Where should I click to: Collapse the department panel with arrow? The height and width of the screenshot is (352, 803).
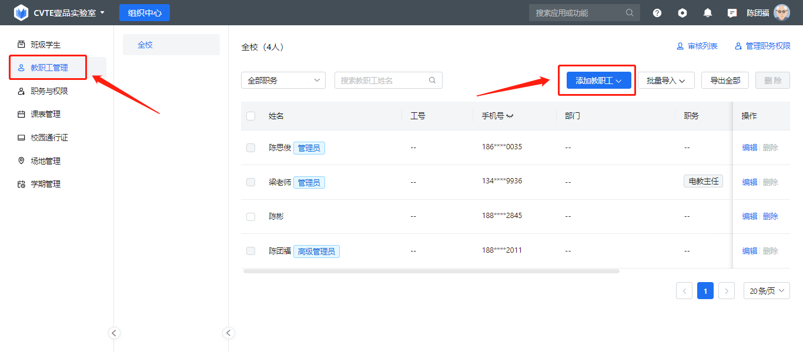[x=229, y=333]
